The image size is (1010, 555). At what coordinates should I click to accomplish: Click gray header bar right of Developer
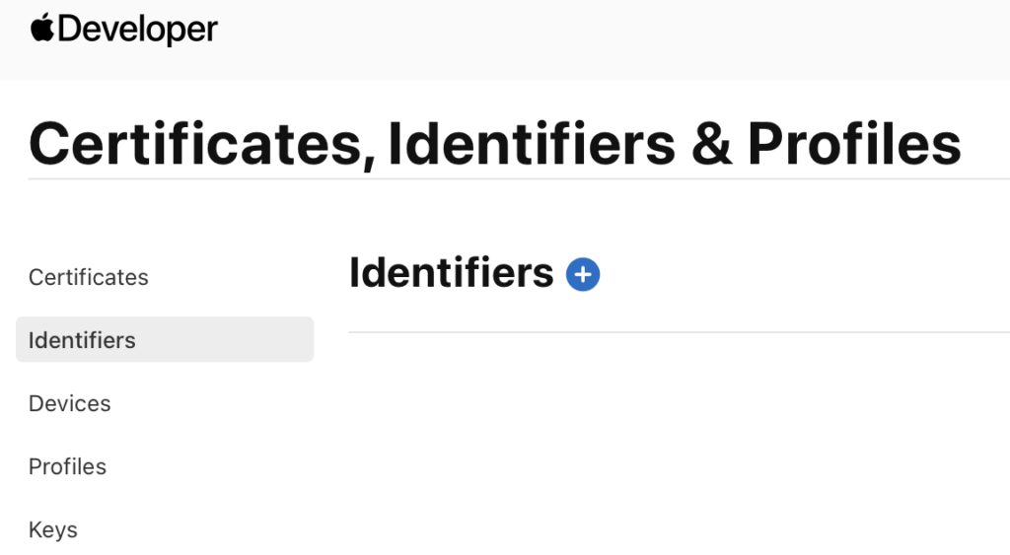(612, 39)
